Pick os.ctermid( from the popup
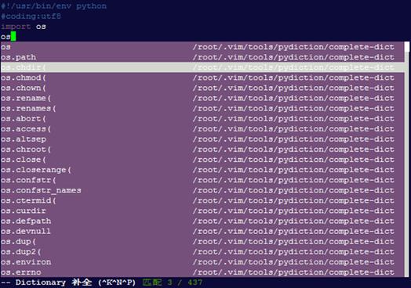Image resolution: width=411 pixels, height=288 pixels. tap(202, 200)
